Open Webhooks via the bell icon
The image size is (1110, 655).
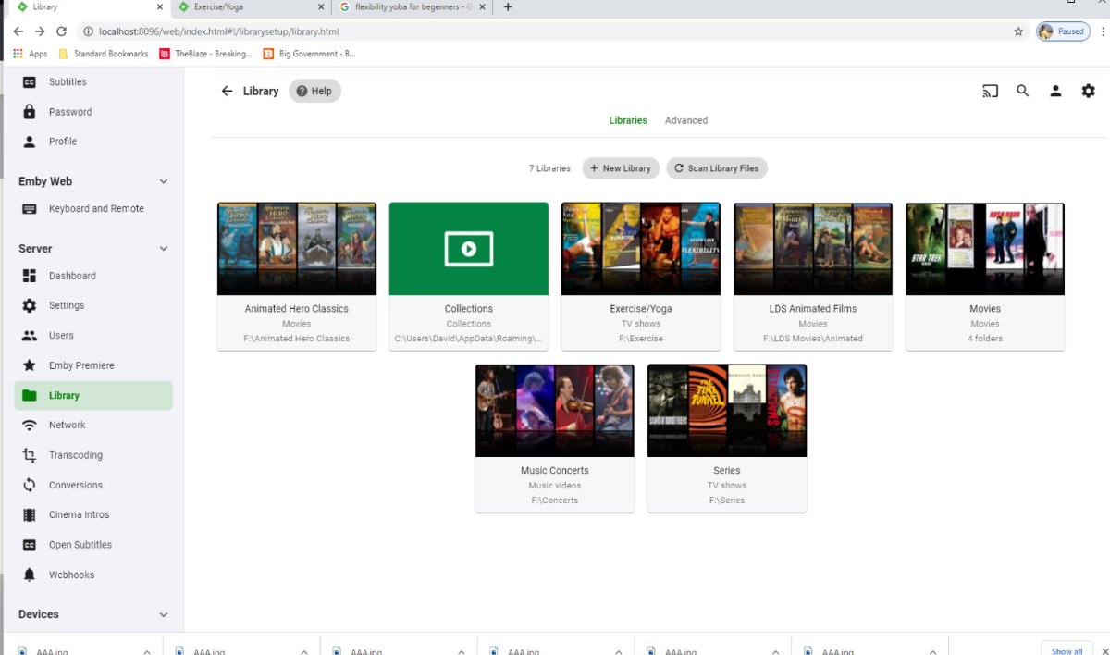(68, 575)
